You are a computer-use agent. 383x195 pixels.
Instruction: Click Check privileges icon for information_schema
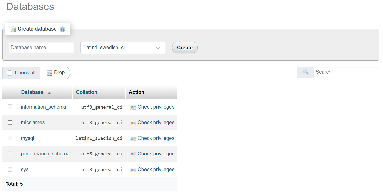pos(133,107)
